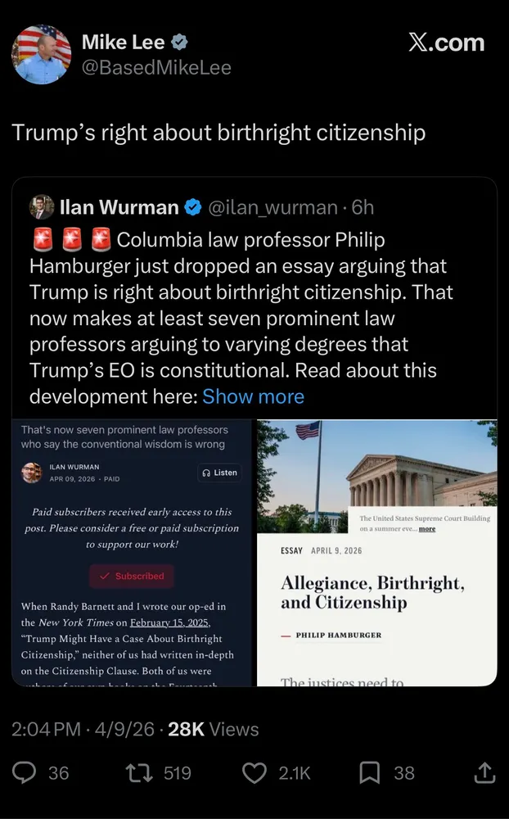
Task: Open the @BasedMikeLee handle
Action: [x=156, y=68]
